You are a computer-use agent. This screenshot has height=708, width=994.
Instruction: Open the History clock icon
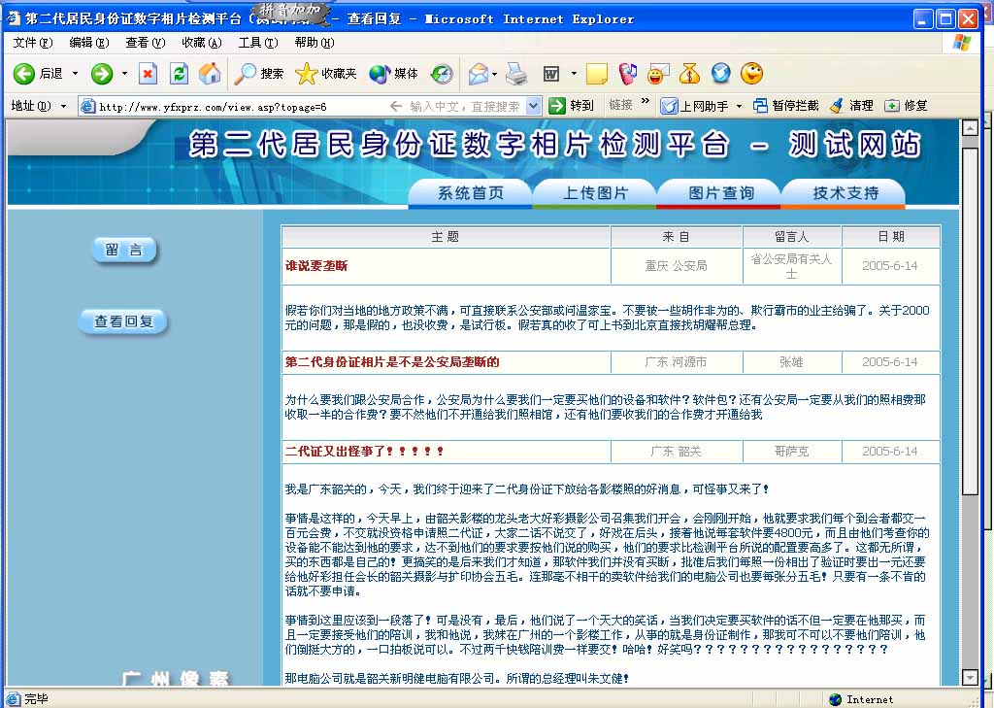pyautogui.click(x=442, y=74)
